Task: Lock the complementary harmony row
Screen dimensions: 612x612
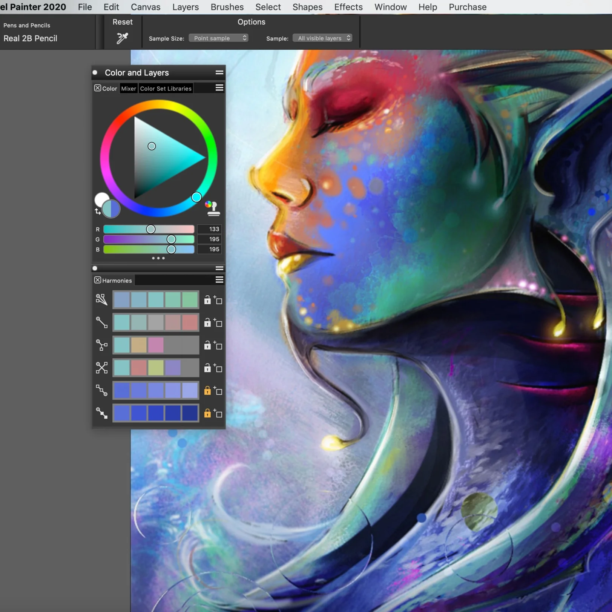Action: (207, 322)
